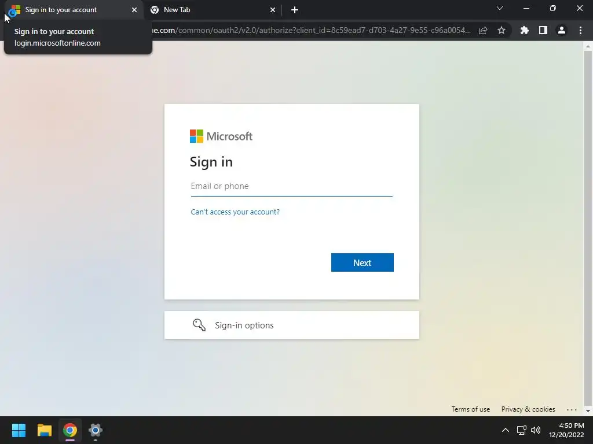
Task: Toggle the Chrome side panel icon
Action: [543, 30]
